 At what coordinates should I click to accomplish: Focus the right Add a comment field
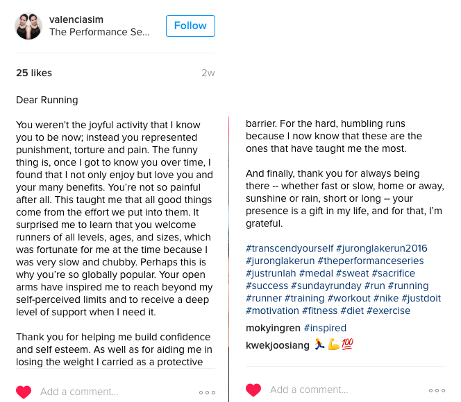(x=333, y=390)
